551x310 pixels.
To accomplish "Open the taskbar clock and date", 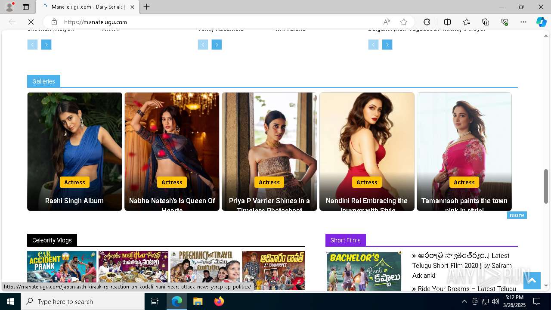I will (514, 301).
